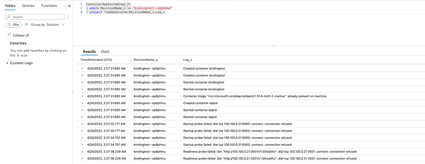This screenshot has width=425, height=164.
Task: Click the Favorites heading
Action: pyautogui.click(x=18, y=43)
